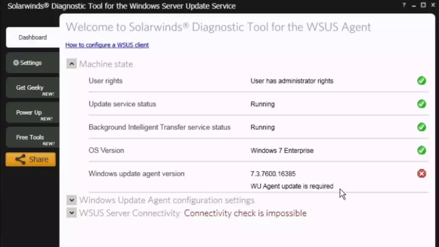Click the Connectivity check is impossible message
The image size is (439, 247).
point(245,213)
